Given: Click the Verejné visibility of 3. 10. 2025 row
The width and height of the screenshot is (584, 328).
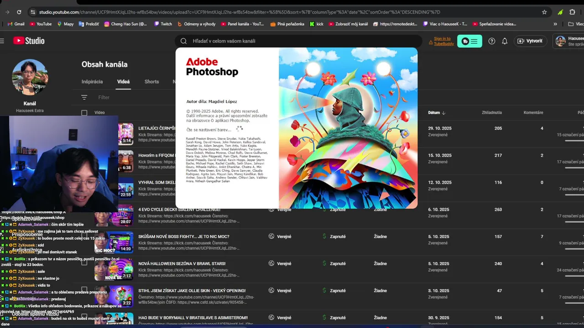Looking at the screenshot, I should (x=284, y=291).
